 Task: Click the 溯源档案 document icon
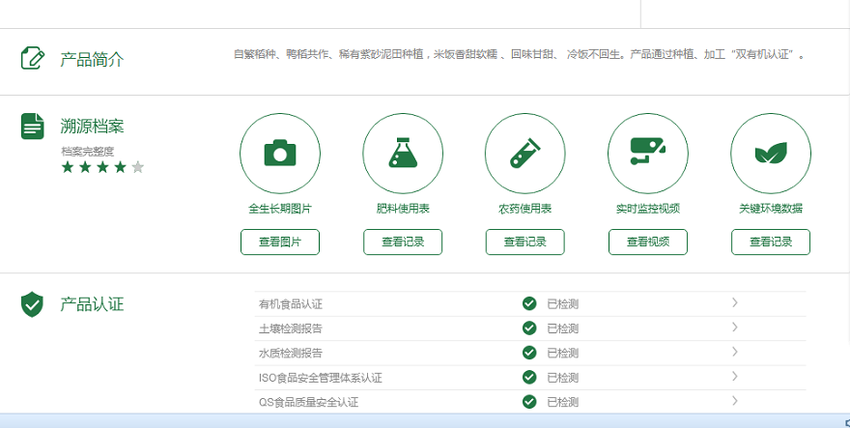click(33, 126)
